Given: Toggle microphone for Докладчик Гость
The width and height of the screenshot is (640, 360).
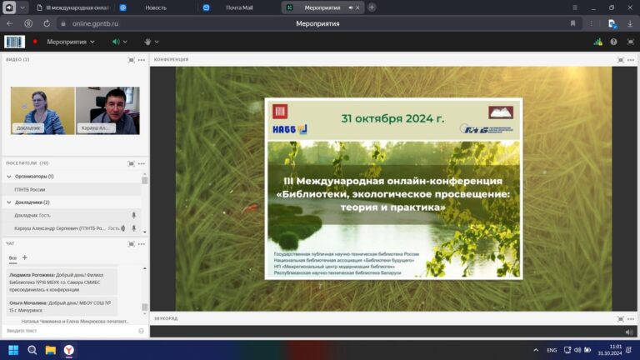Looking at the screenshot, I should click(x=133, y=215).
